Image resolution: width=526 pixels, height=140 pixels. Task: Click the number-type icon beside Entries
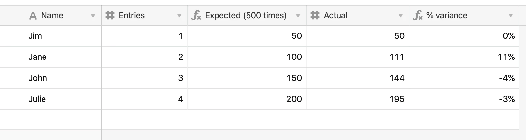point(110,15)
